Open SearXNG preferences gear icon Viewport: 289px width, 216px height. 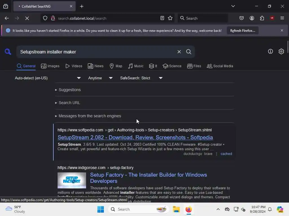click(281, 51)
